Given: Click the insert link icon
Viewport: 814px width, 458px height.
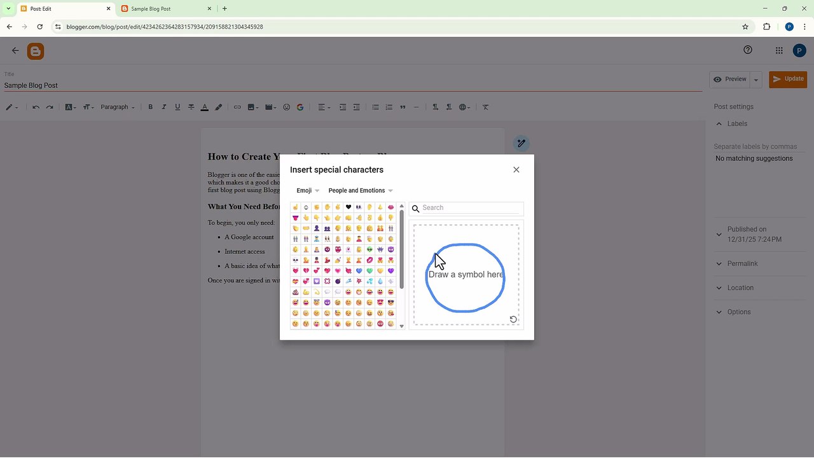Looking at the screenshot, I should click(237, 107).
